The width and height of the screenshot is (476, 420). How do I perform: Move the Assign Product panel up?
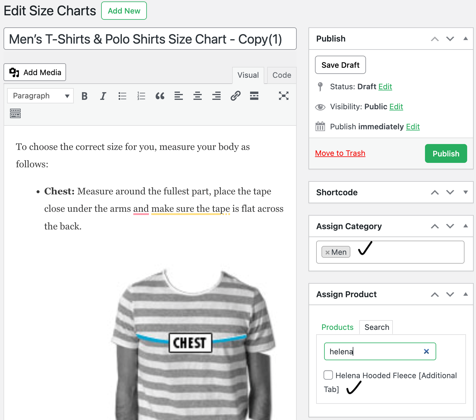coord(434,294)
